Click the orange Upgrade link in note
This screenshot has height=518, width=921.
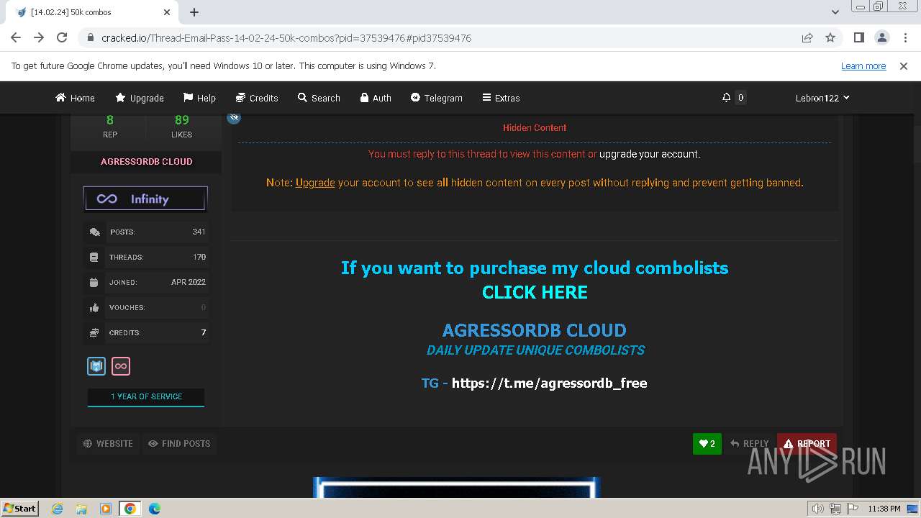pos(315,183)
